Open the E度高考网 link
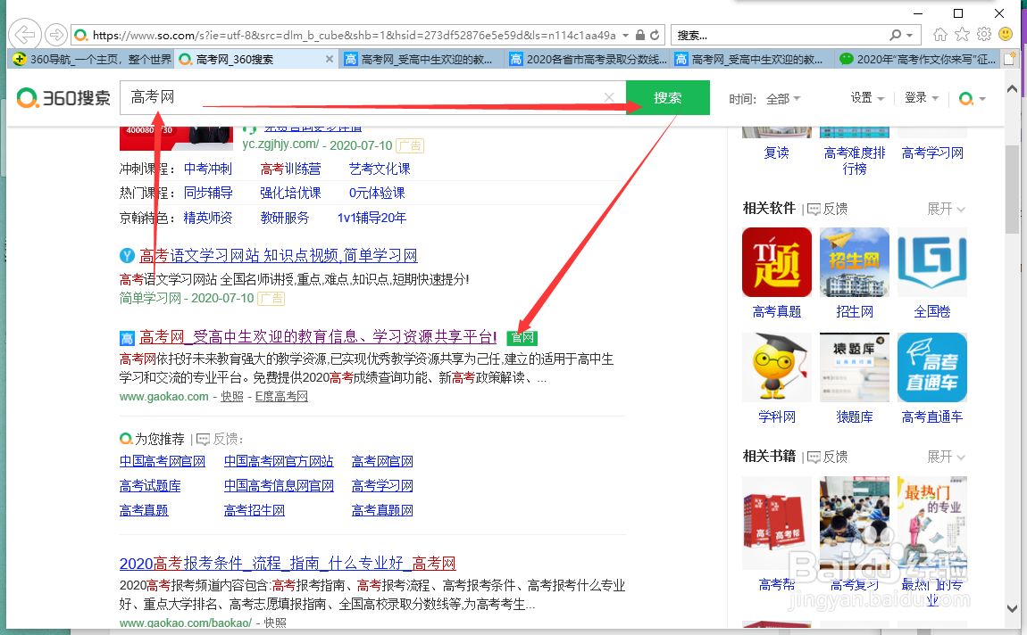Viewport: 1027px width, 635px height. point(281,396)
